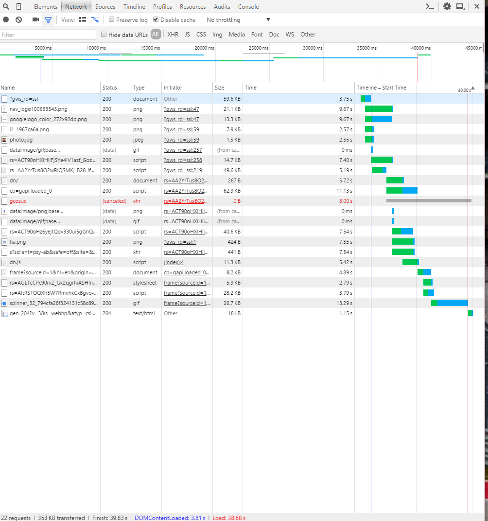
Task: Switch to the Console tab
Action: pos(248,7)
